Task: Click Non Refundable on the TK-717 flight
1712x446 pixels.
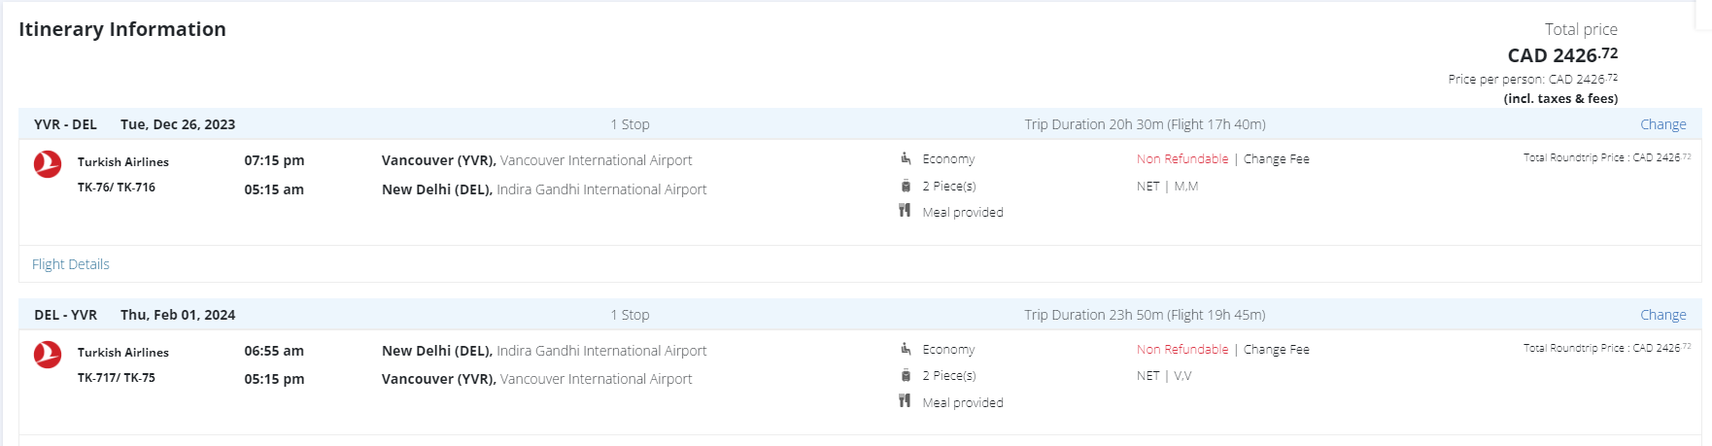Action: pyautogui.click(x=1181, y=350)
